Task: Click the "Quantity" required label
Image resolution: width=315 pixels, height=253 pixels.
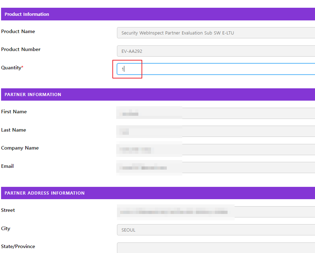Action: point(12,68)
